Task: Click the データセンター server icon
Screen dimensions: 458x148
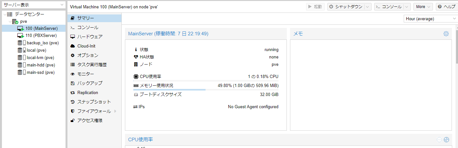Action: click(x=10, y=14)
